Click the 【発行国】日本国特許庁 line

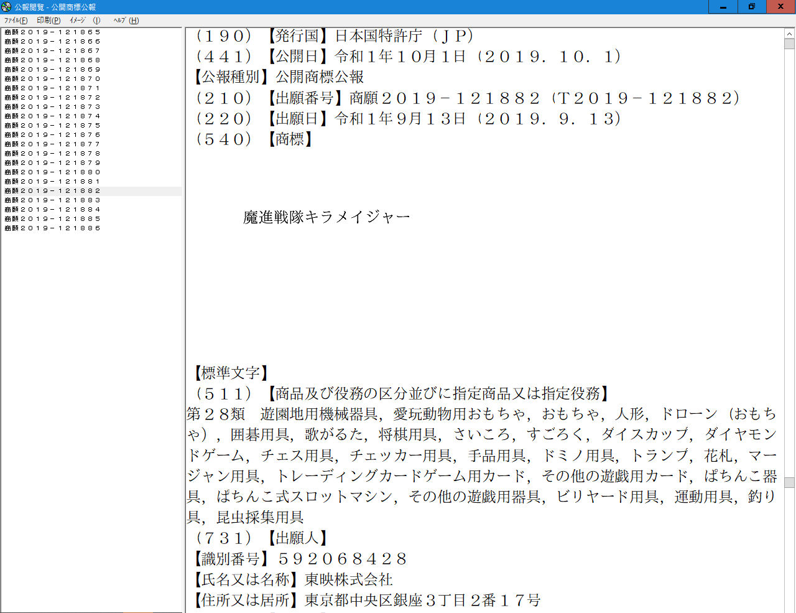(335, 36)
